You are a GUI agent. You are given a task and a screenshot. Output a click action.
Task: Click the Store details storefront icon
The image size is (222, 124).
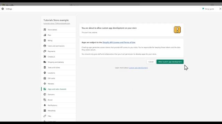pos(45,30)
